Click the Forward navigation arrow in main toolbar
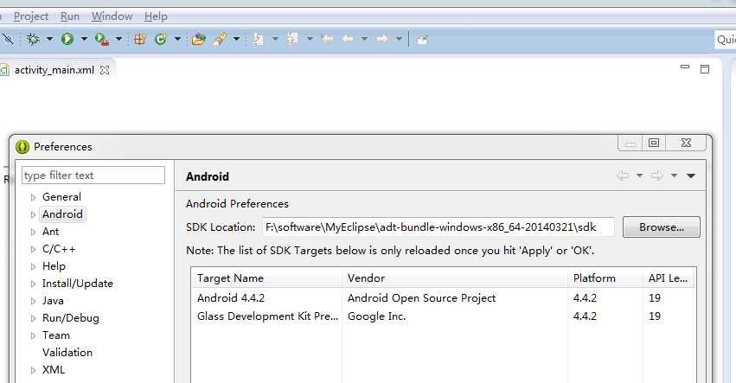 (x=382, y=39)
